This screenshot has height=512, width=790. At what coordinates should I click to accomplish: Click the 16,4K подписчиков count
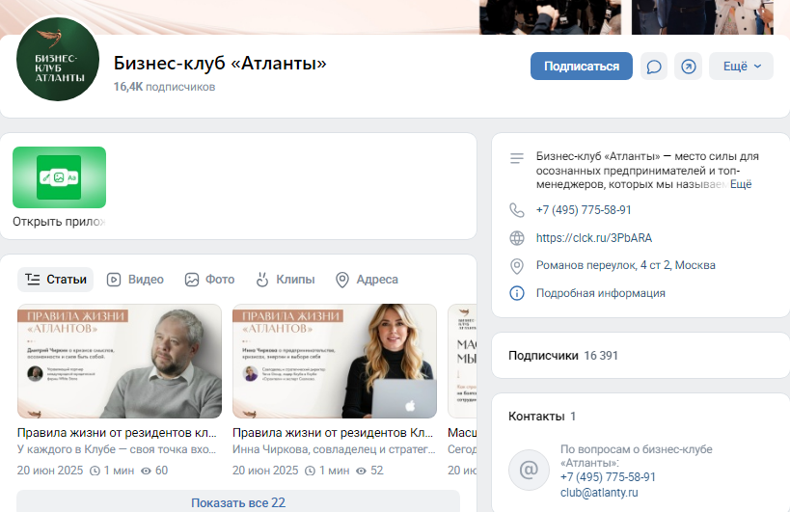pyautogui.click(x=164, y=87)
